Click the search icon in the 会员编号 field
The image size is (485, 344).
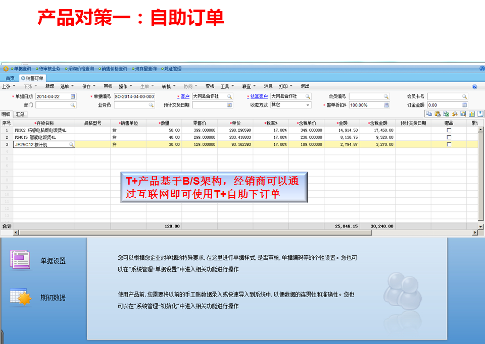(386, 96)
